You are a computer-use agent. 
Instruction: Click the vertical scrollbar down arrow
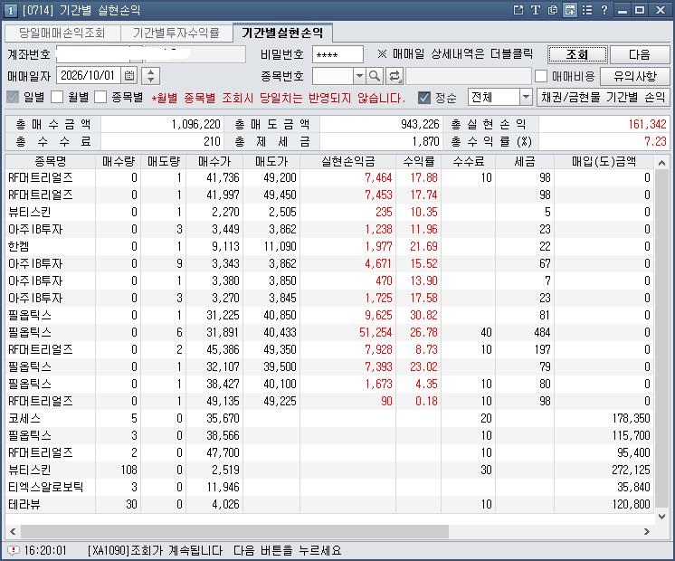click(662, 517)
